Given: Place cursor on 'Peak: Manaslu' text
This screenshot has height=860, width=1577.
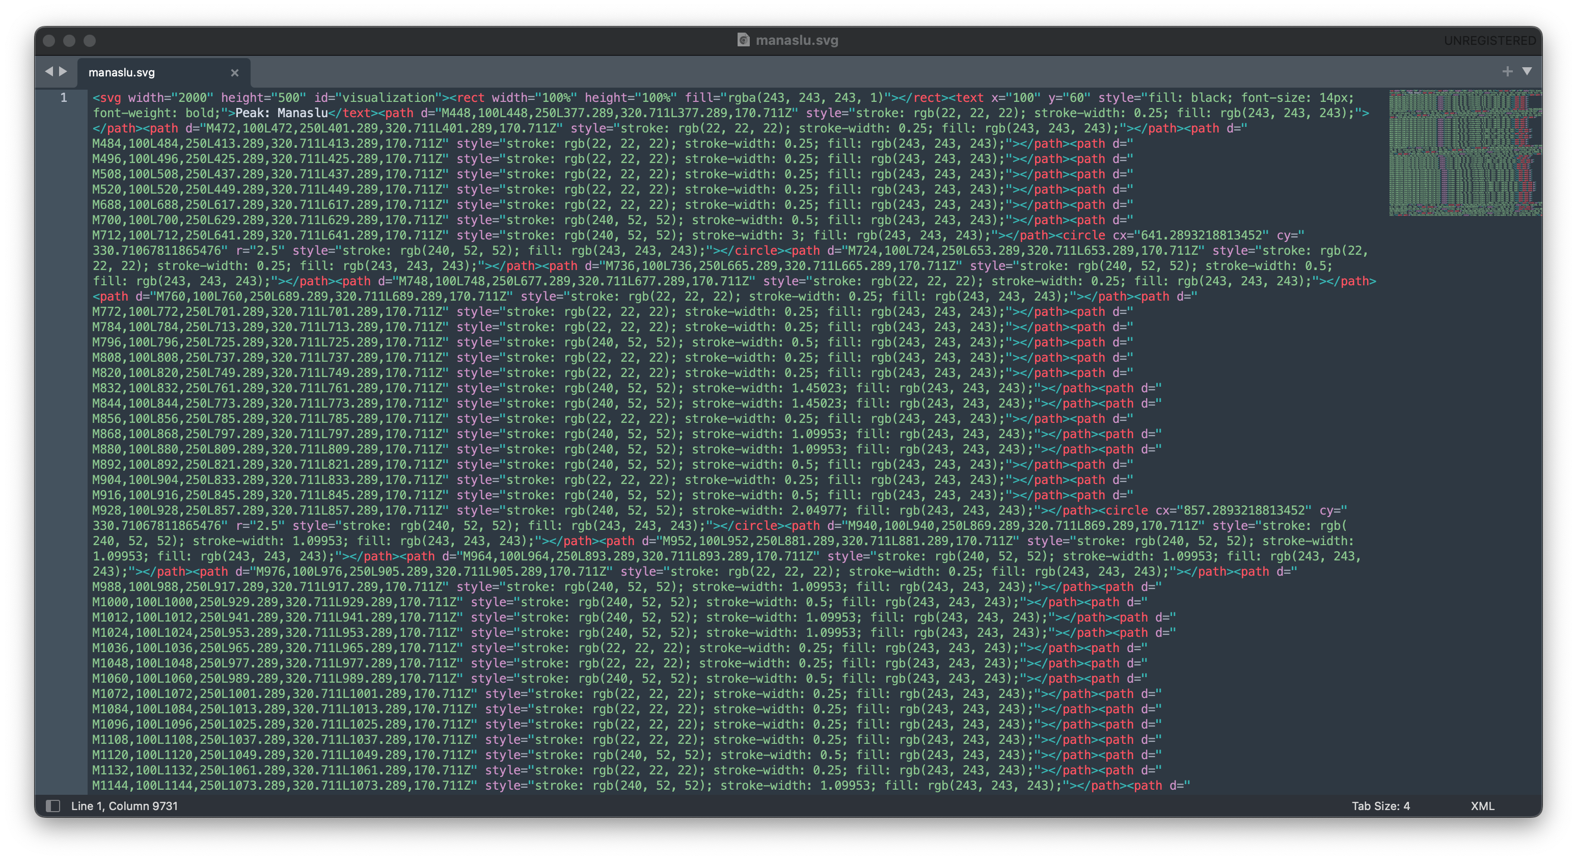Looking at the screenshot, I should point(282,113).
